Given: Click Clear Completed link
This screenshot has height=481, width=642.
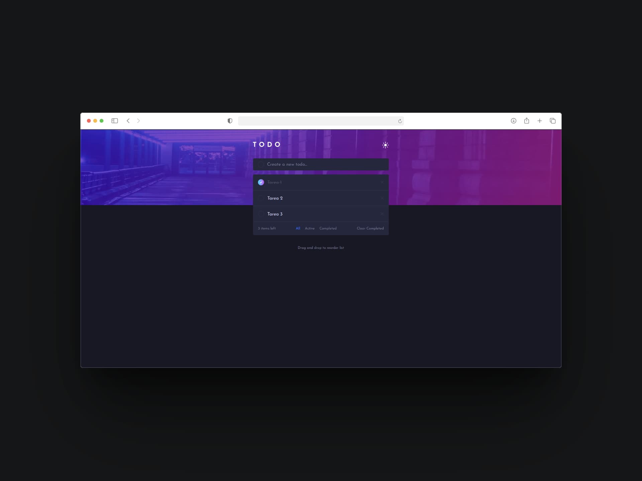Looking at the screenshot, I should (x=370, y=228).
